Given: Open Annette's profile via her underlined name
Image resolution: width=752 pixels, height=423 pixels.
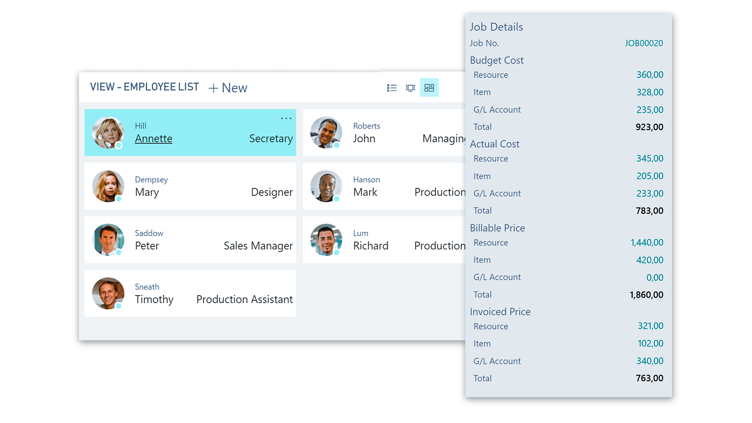Looking at the screenshot, I should point(153,139).
